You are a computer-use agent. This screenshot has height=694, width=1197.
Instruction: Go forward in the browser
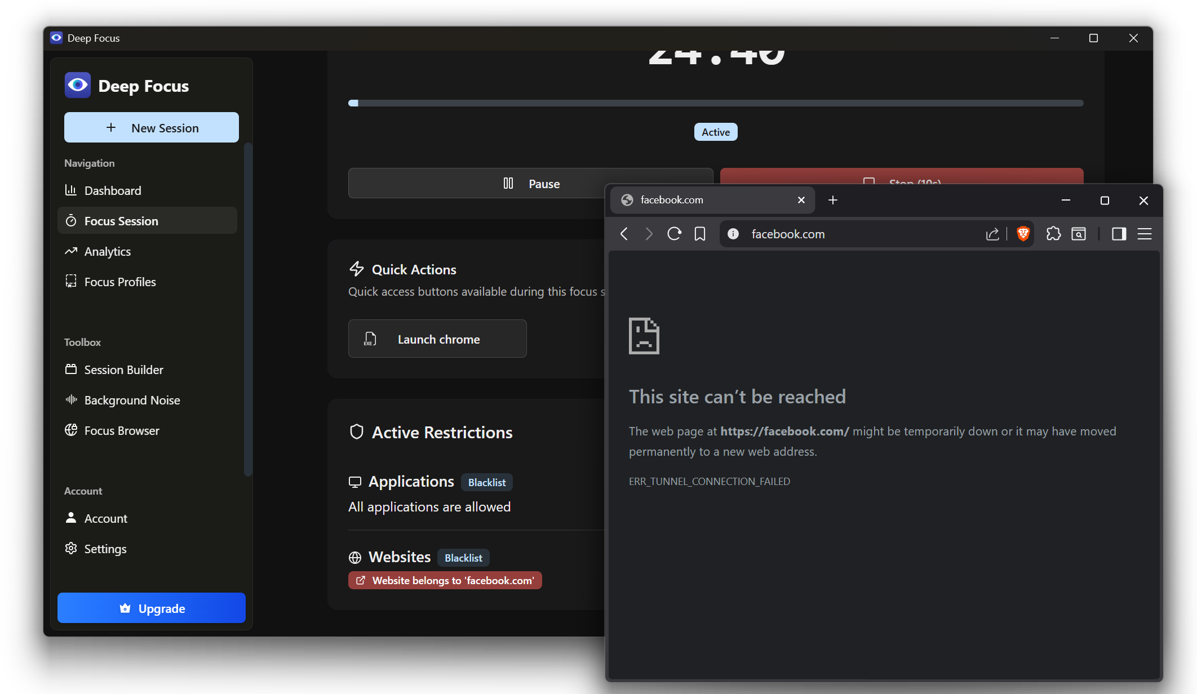[649, 234]
